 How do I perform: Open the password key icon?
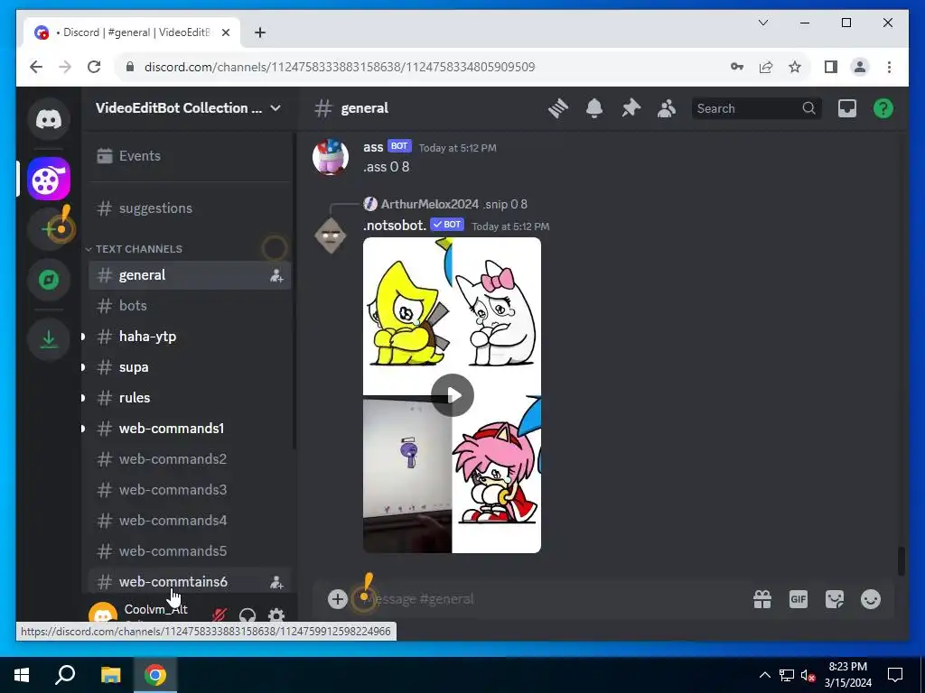[x=737, y=67]
